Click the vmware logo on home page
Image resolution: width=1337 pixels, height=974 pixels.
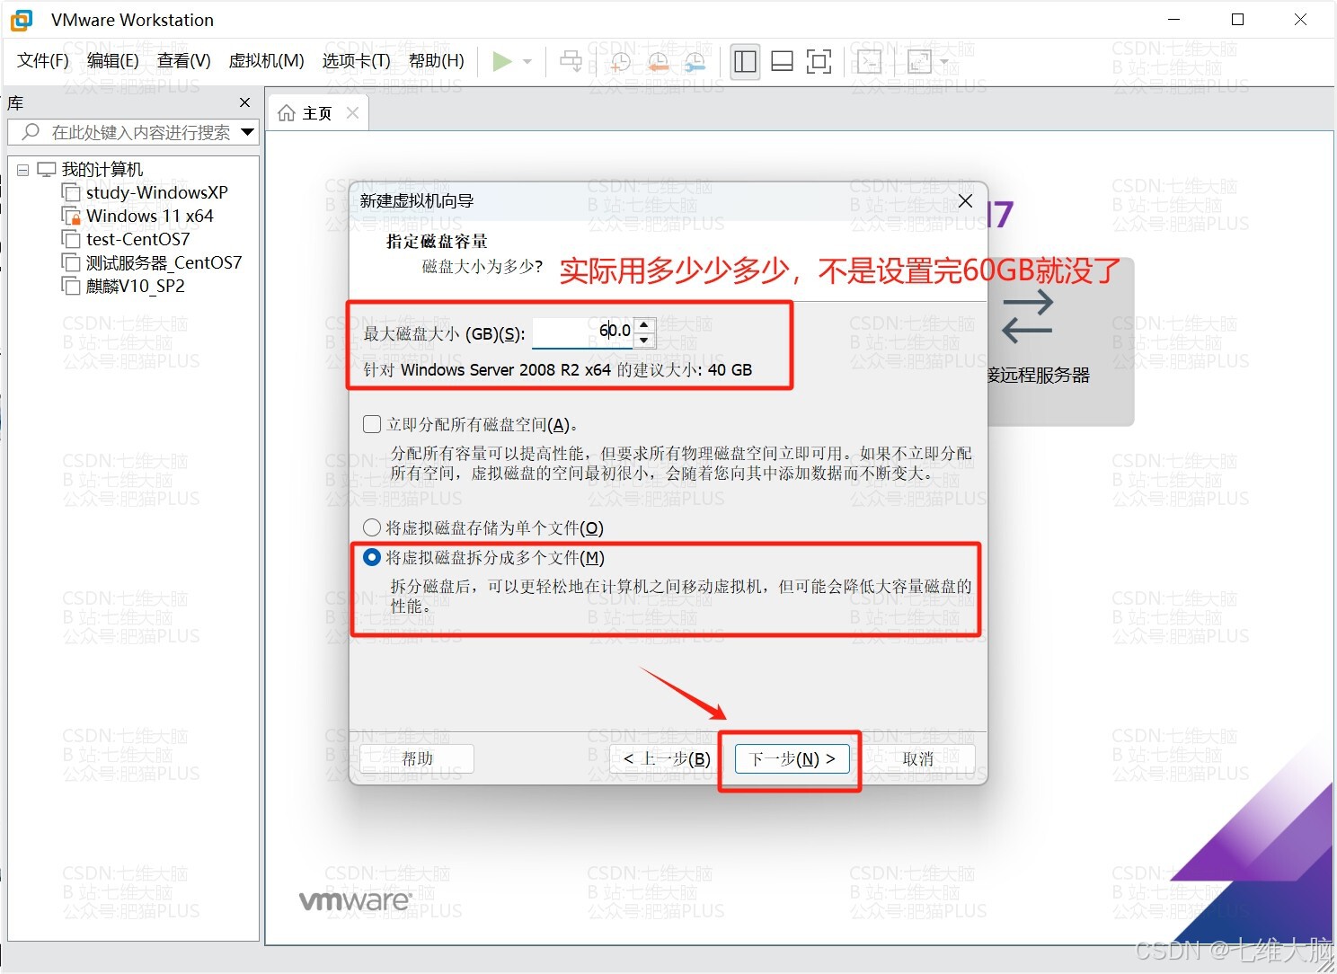click(355, 900)
